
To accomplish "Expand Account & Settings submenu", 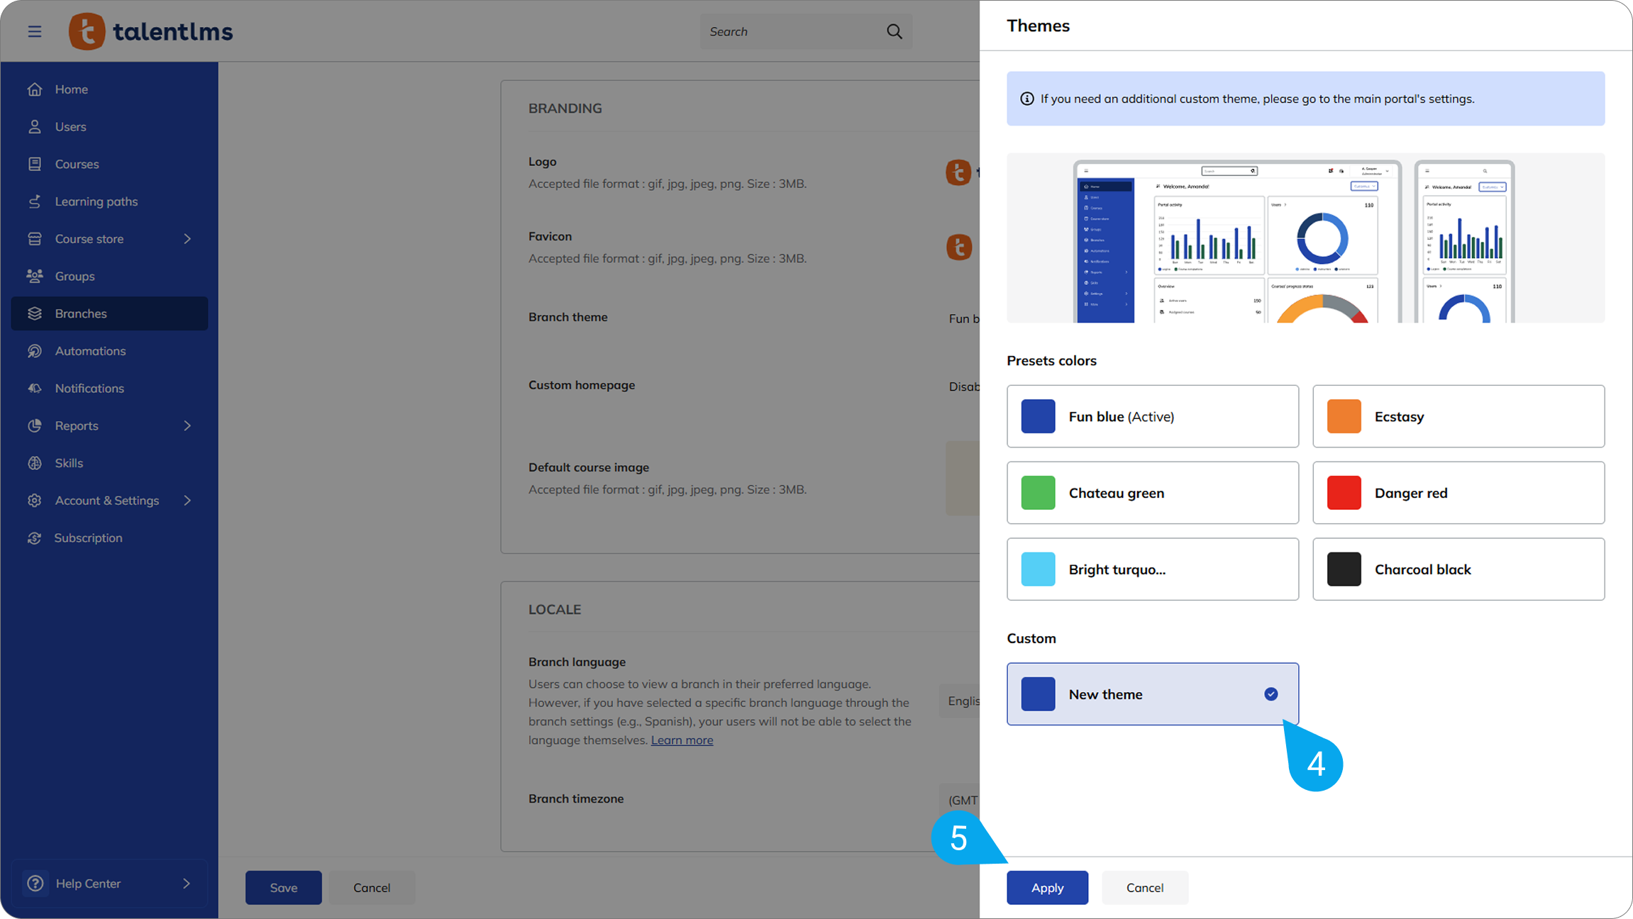I will (x=187, y=501).
